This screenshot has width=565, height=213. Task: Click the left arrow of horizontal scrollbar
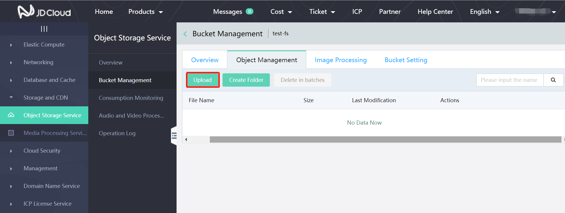(x=186, y=139)
